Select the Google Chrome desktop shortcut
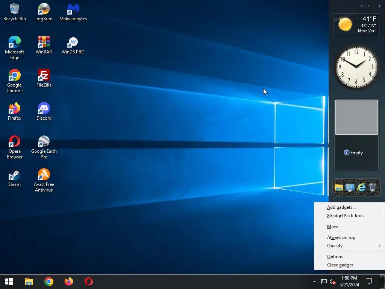Image resolution: width=385 pixels, height=289 pixels. pos(15,81)
